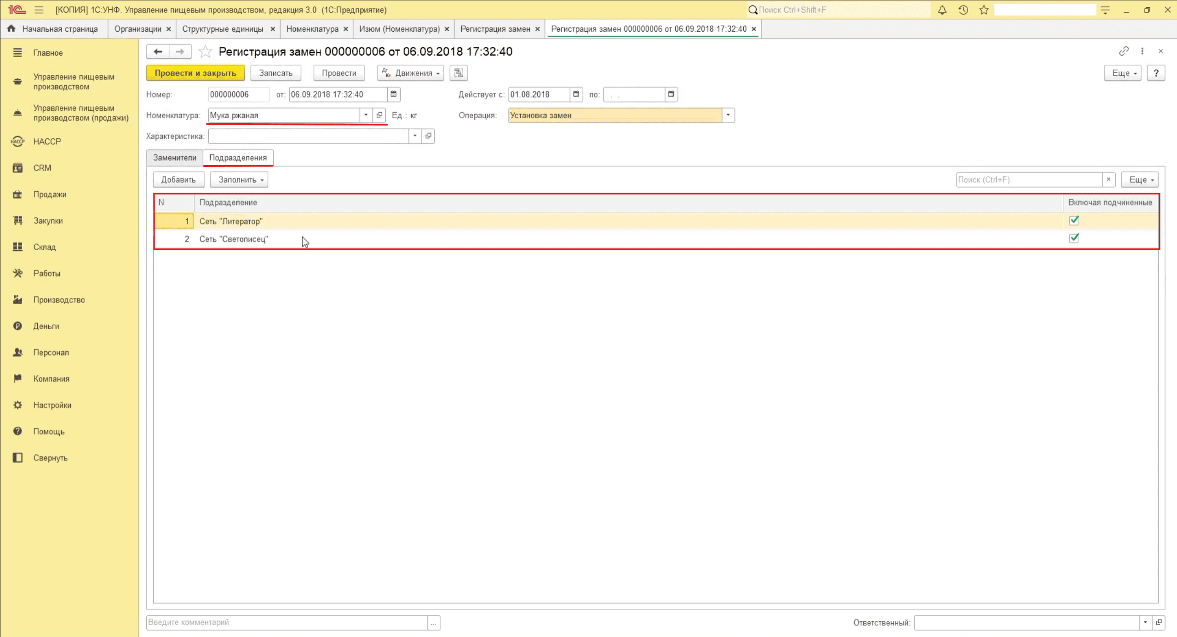
Task: Expand the Характеристика dropdown arrow
Action: click(415, 136)
